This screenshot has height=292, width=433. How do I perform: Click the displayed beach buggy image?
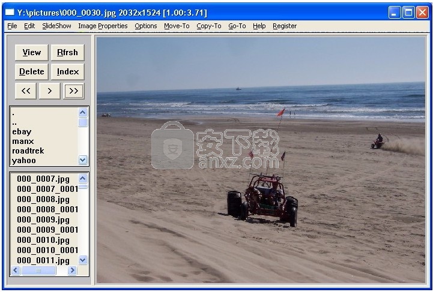(261, 160)
